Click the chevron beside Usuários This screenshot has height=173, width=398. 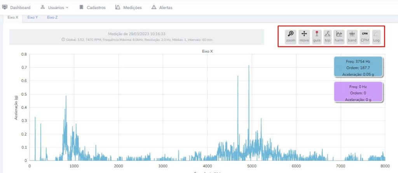(67, 7)
